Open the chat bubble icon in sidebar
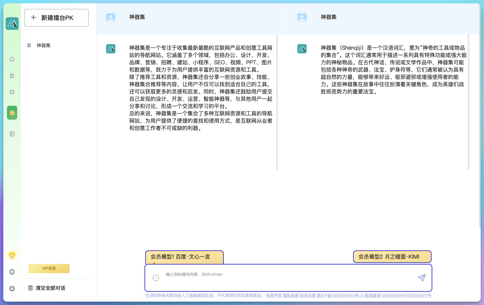The height and width of the screenshot is (305, 484). [12, 92]
